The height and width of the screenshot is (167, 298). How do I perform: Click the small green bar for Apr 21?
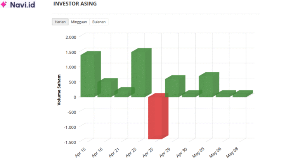122,93
